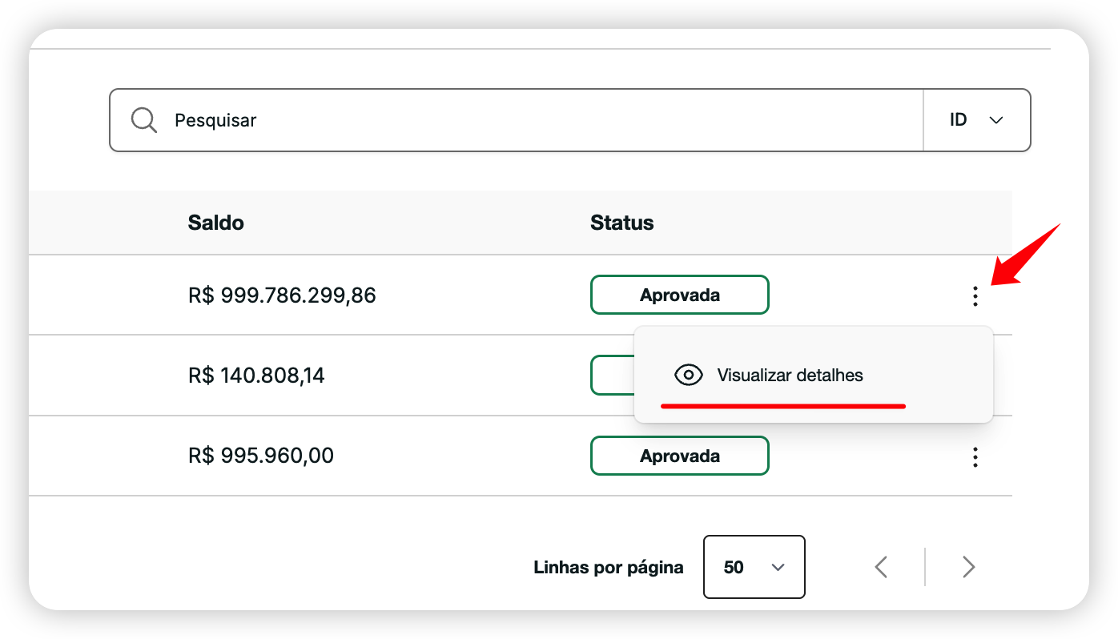Select the R$ 140.808,14 balance cell
This screenshot has height=639, width=1118.
pos(256,375)
